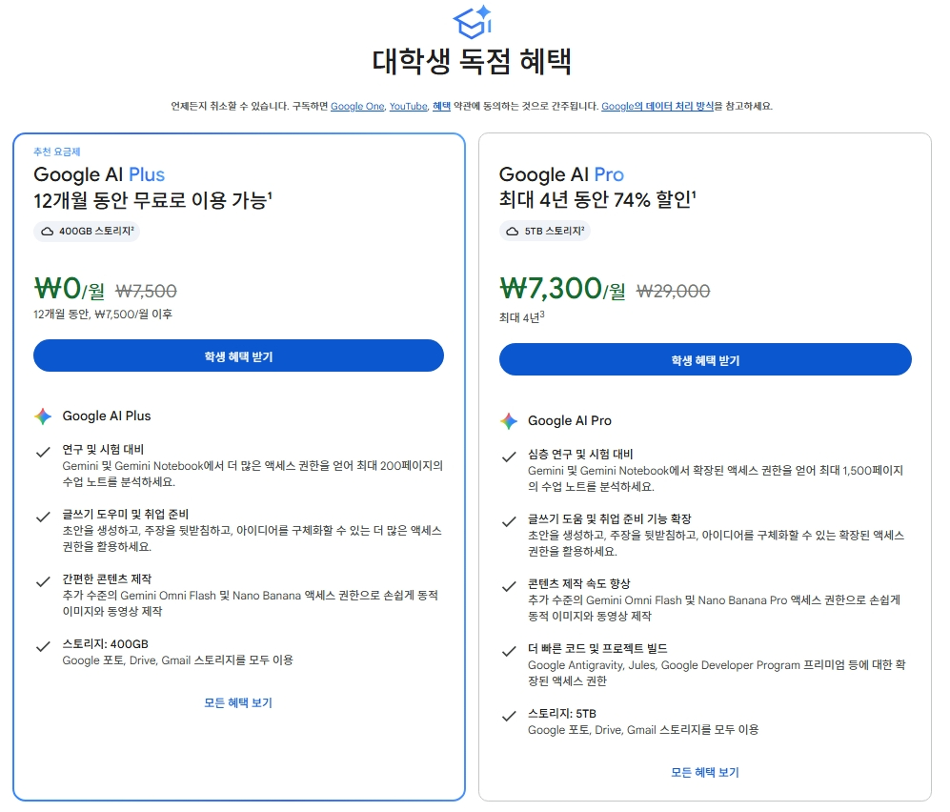The image size is (950, 812).
Task: Open the YouTube terms link
Action: (409, 106)
